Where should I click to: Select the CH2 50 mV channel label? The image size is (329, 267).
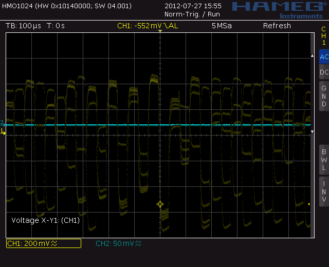point(118,243)
